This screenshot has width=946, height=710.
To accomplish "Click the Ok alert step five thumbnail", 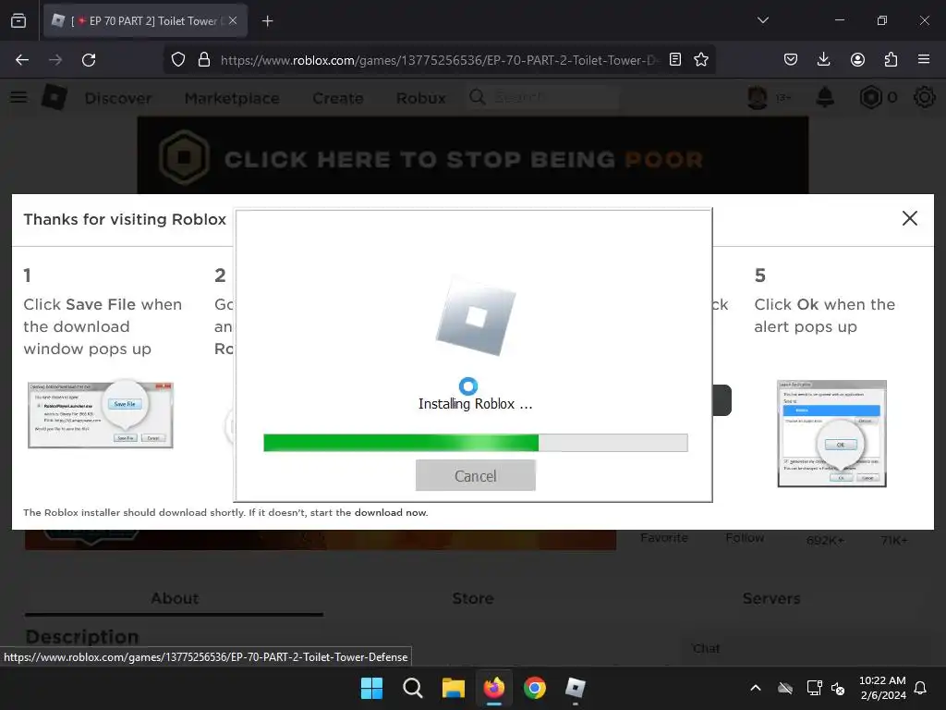I will coord(832,434).
